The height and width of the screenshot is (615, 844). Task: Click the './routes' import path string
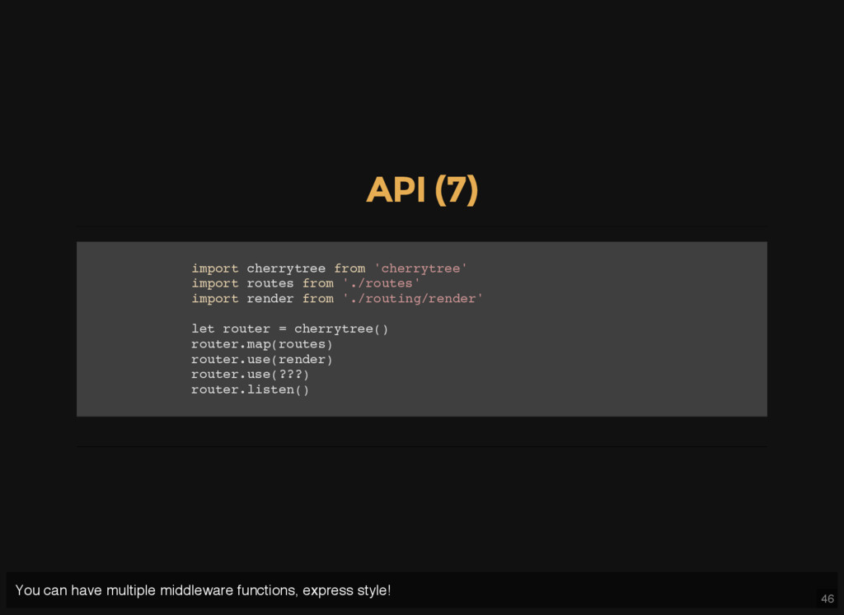(x=381, y=283)
